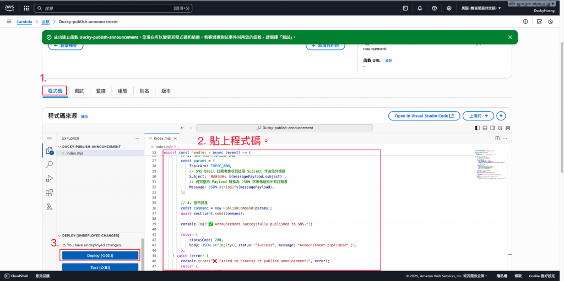This screenshot has height=281, width=564.
Task: Open the round arrow dropdown beside 上傳於
Action: (x=501, y=115)
